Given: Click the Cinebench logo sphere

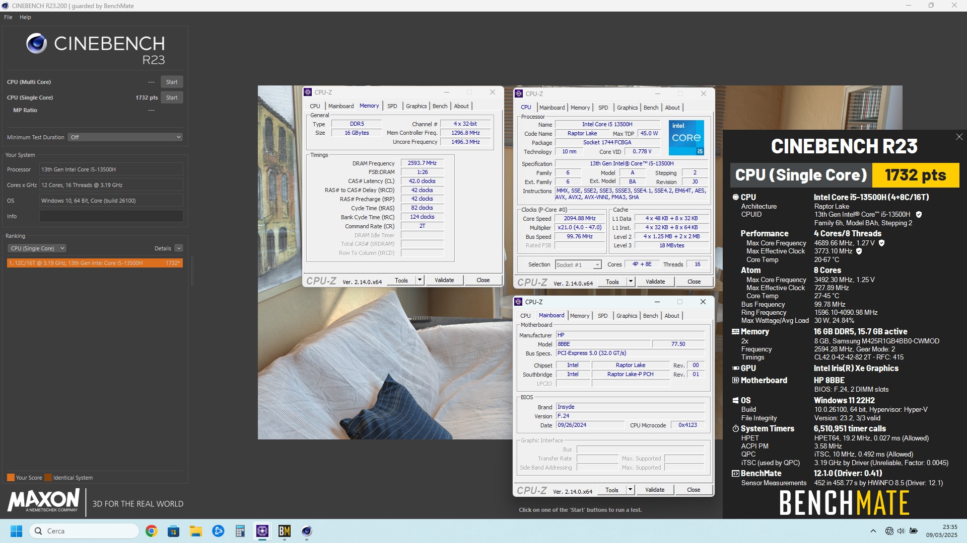Looking at the screenshot, I should point(36,44).
